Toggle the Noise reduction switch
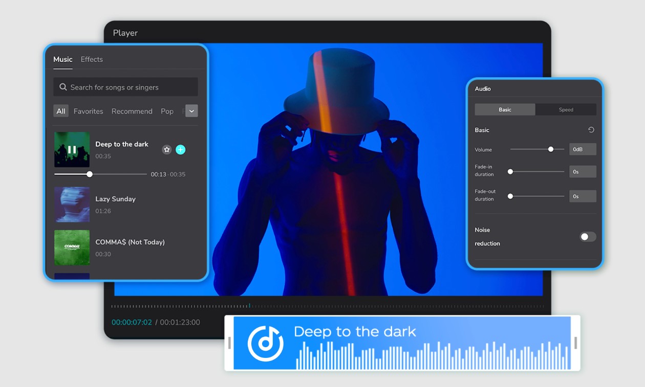645x387 pixels. [x=588, y=237]
